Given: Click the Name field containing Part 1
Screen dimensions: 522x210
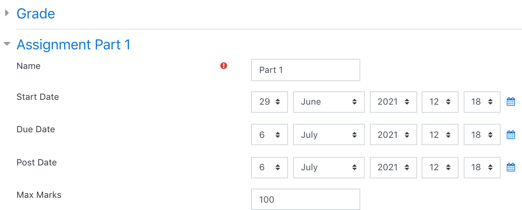Looking at the screenshot, I should pos(306,70).
